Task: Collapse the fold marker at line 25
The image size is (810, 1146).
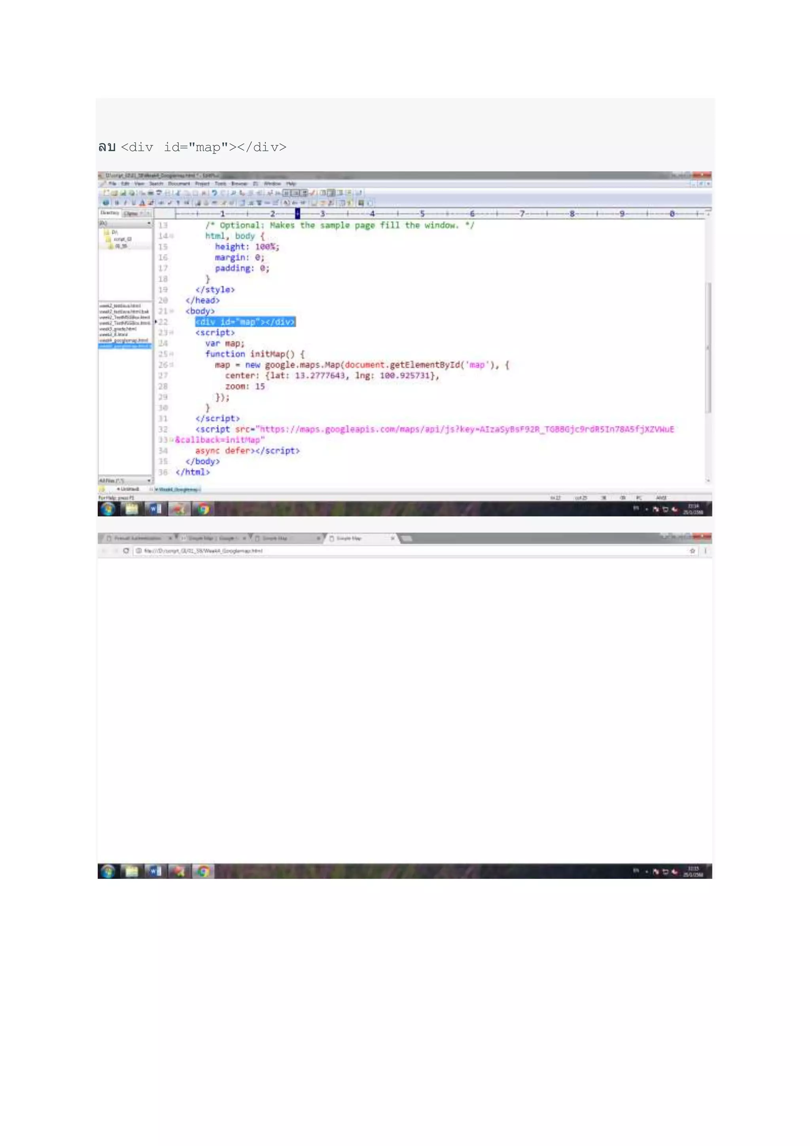Action: 172,354
